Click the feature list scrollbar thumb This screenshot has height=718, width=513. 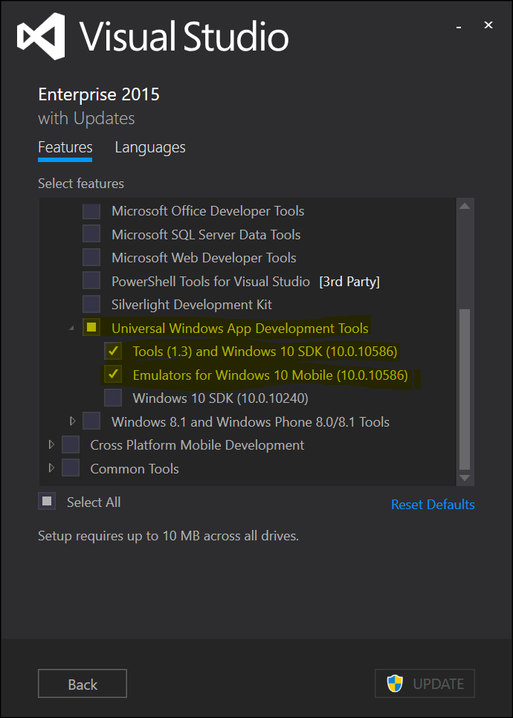[x=465, y=389]
